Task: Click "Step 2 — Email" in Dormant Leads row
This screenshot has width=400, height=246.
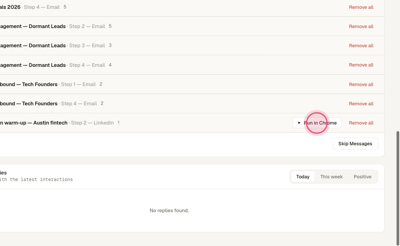Action: coord(87,27)
